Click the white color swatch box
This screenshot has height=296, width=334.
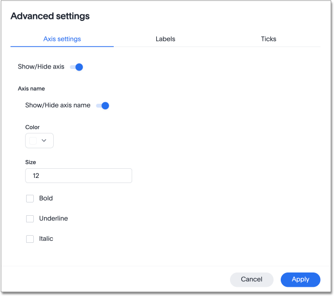(x=34, y=141)
